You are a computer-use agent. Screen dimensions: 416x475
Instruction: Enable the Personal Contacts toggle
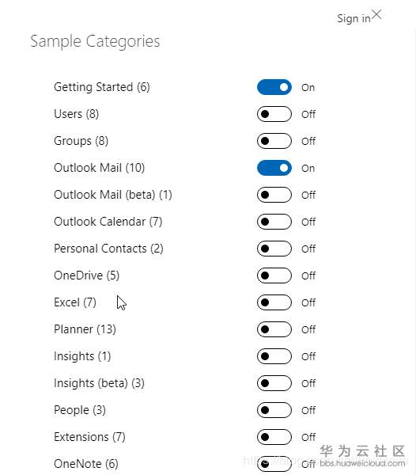[274, 249]
